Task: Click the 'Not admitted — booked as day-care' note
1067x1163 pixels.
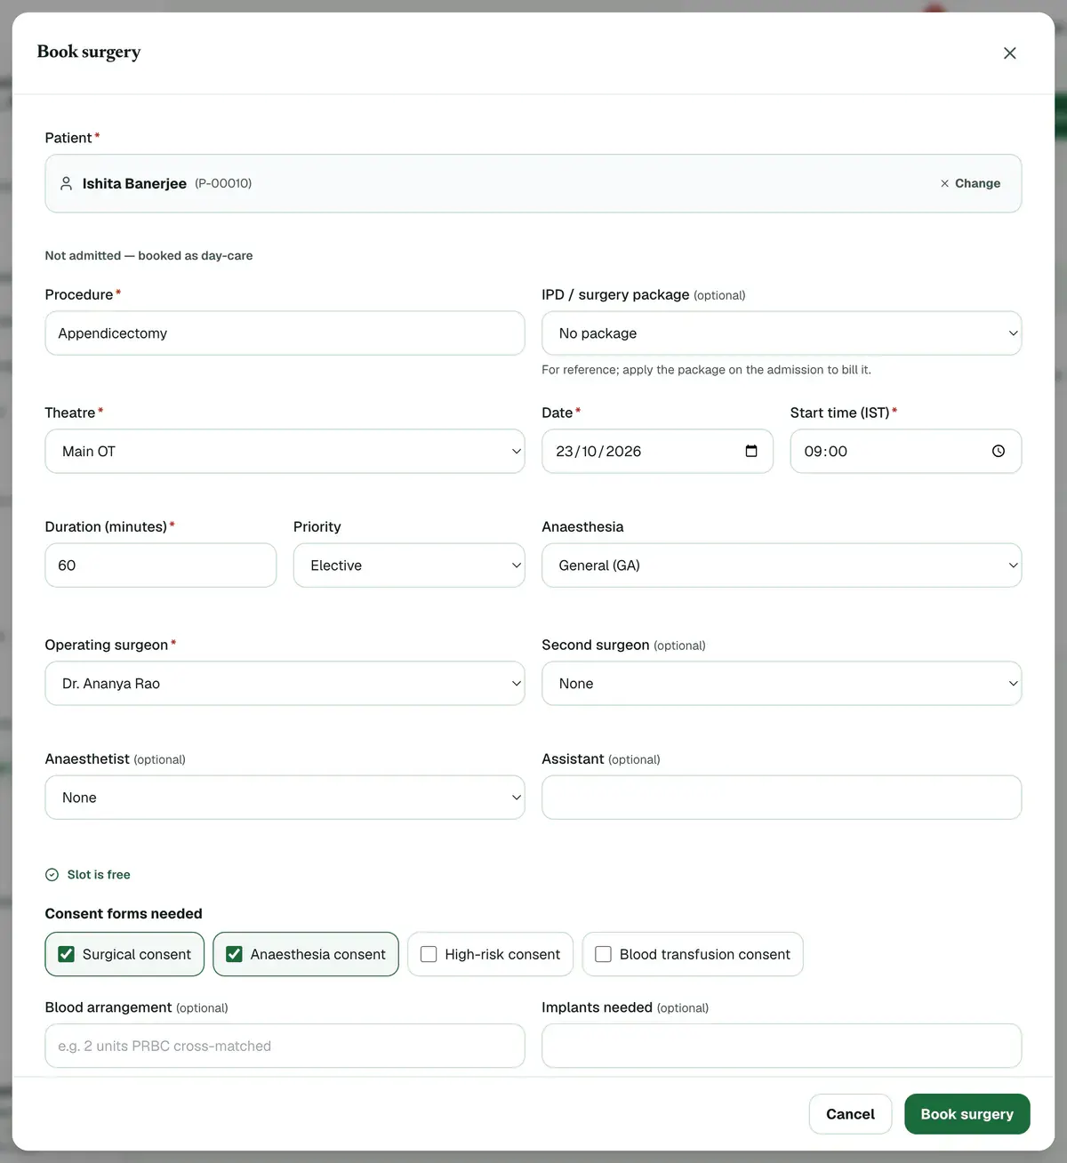Action: coord(148,255)
